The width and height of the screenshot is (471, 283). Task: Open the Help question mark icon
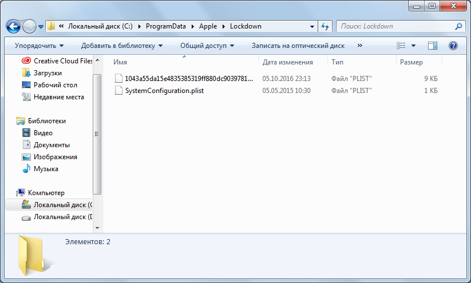453,46
